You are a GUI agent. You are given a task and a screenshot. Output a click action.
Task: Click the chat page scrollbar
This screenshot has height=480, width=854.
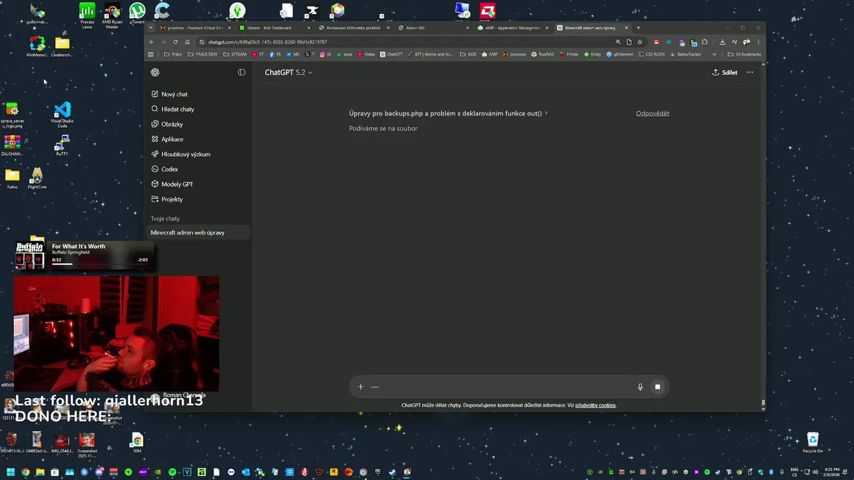tap(763, 403)
